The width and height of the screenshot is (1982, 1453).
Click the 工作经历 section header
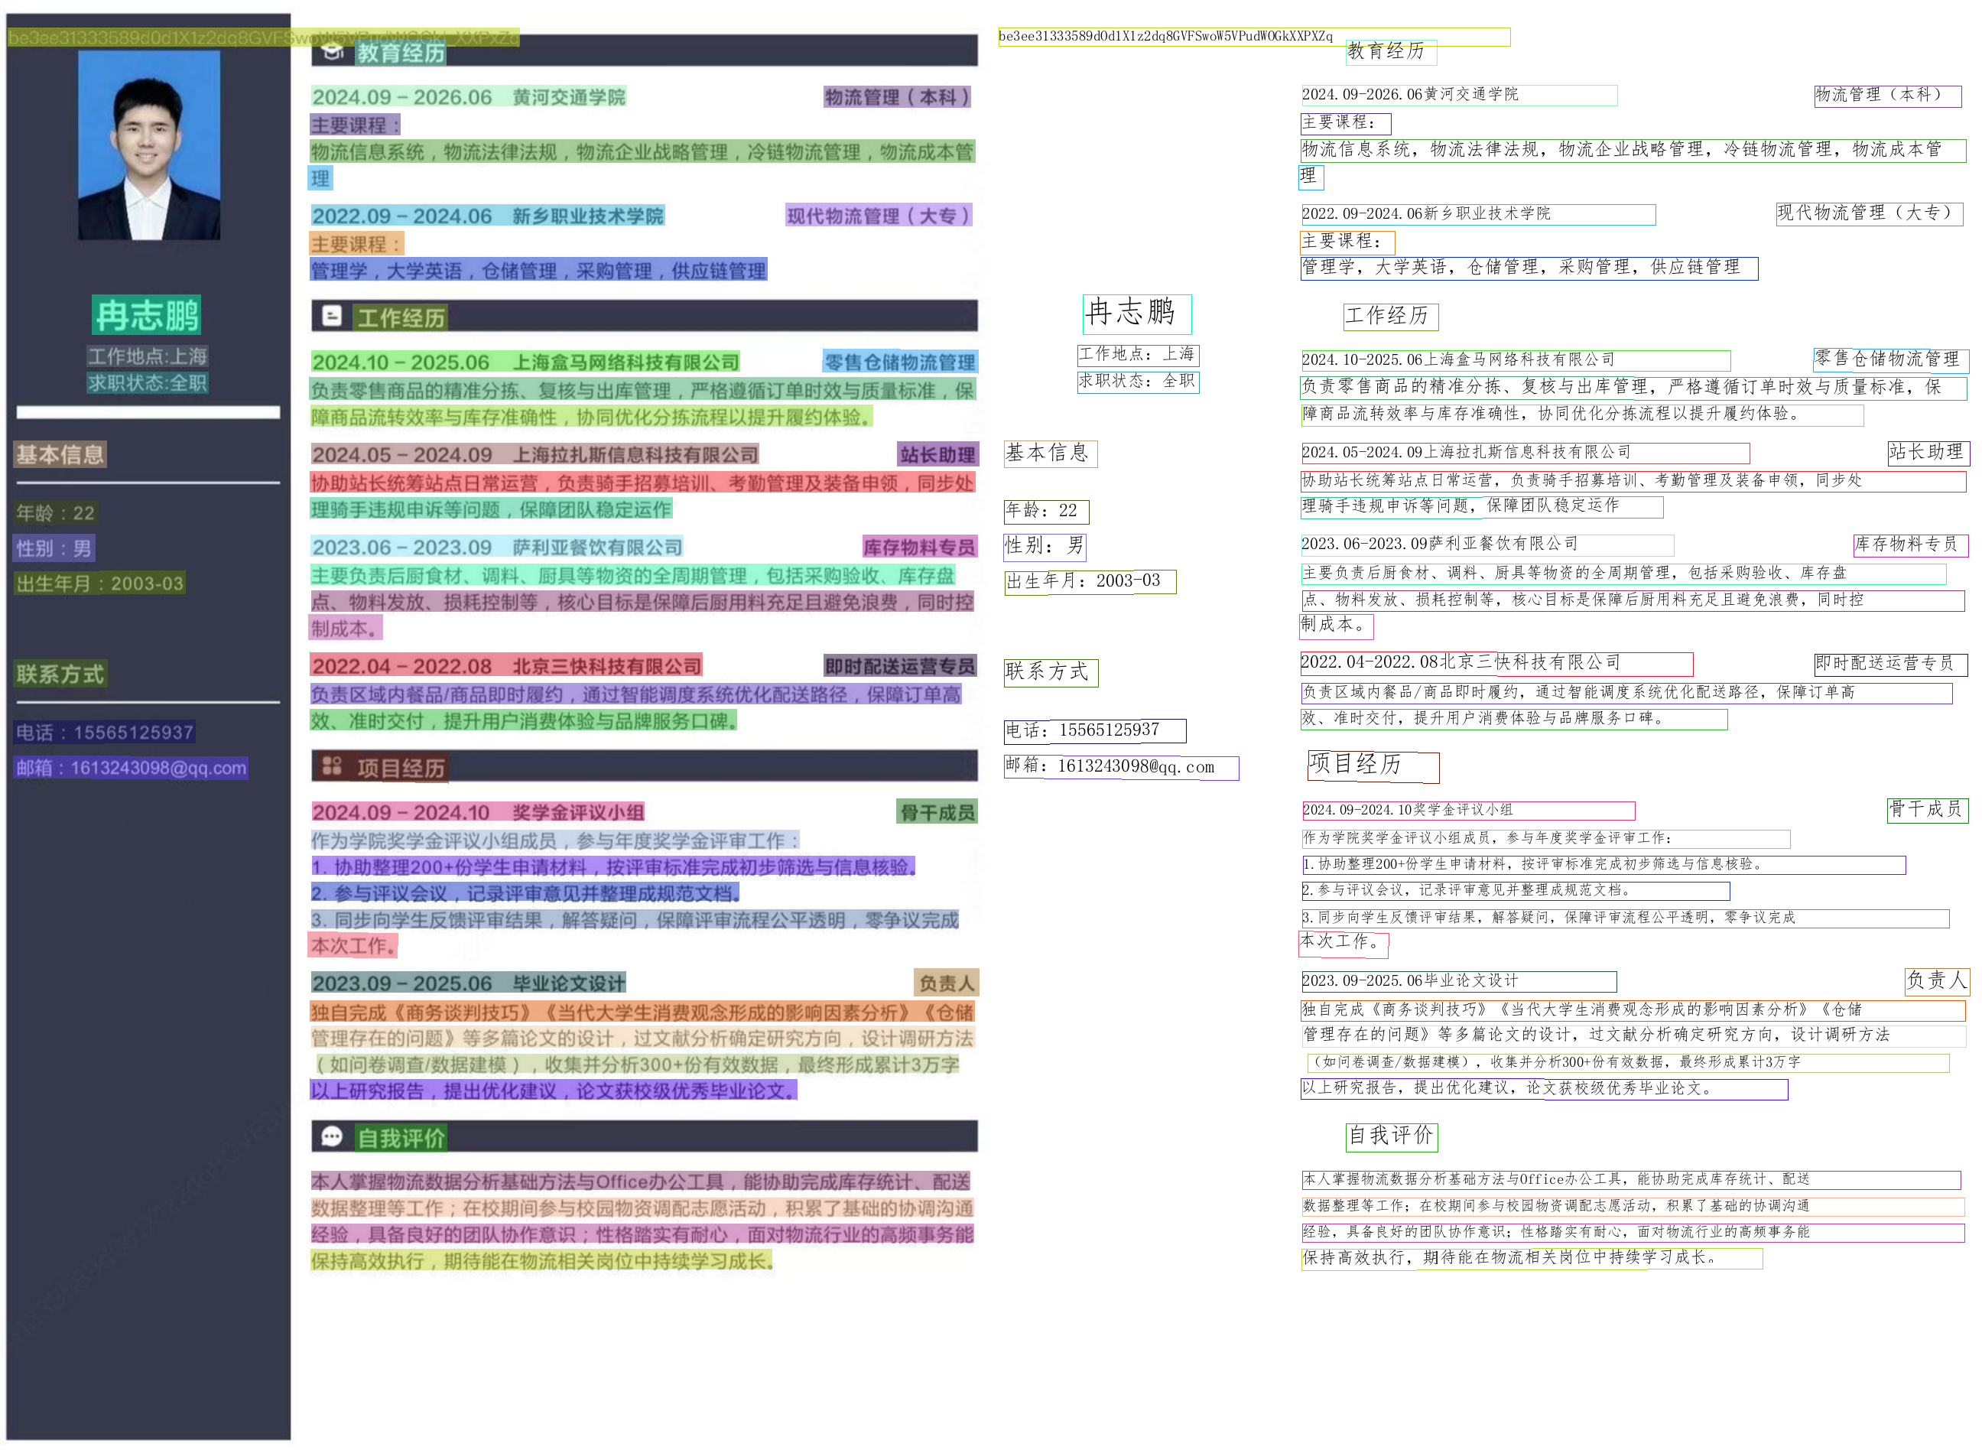click(401, 317)
